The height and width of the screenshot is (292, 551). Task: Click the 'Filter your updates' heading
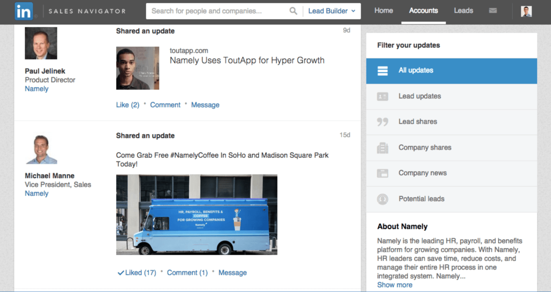coord(409,45)
